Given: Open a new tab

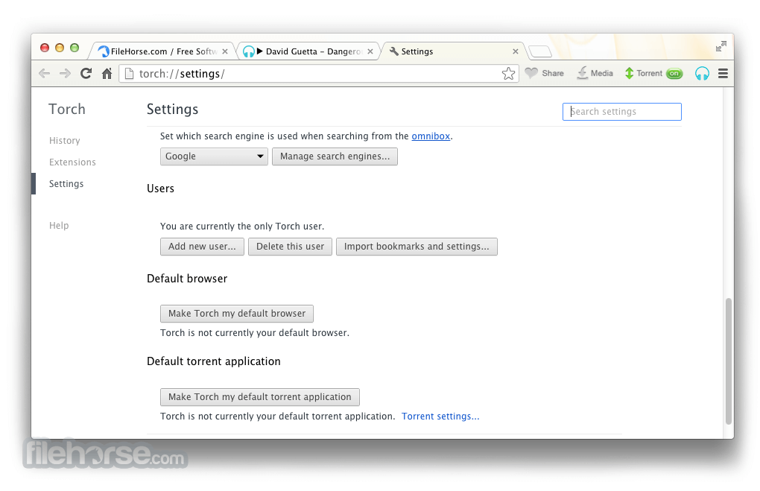Looking at the screenshot, I should point(540,51).
